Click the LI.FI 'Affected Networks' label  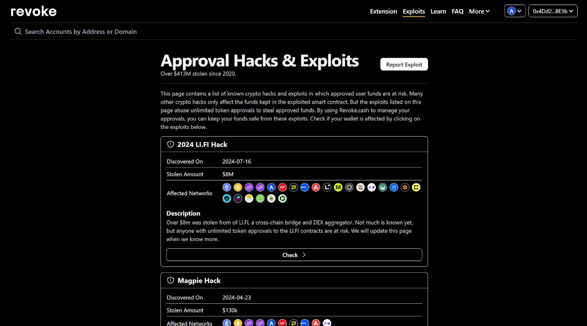(189, 193)
